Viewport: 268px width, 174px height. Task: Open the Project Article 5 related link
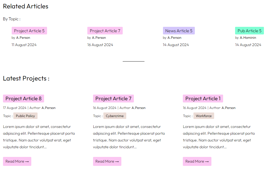(x=29, y=31)
